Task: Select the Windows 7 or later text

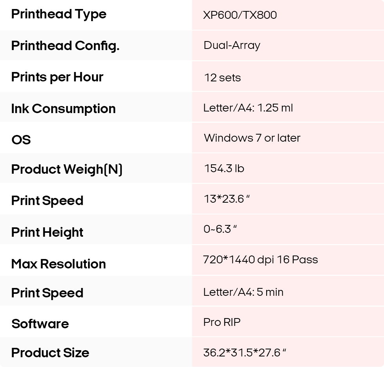Action: pyautogui.click(x=252, y=138)
